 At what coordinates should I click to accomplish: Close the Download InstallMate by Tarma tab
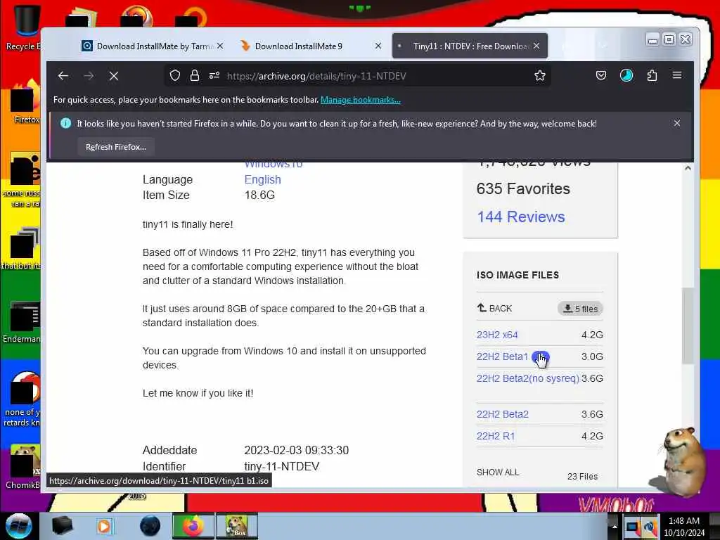[x=220, y=46]
